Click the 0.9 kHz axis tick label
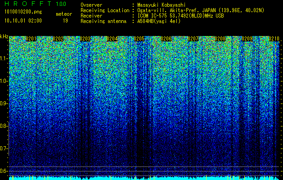The height and width of the screenshot is (180, 283). [4, 103]
